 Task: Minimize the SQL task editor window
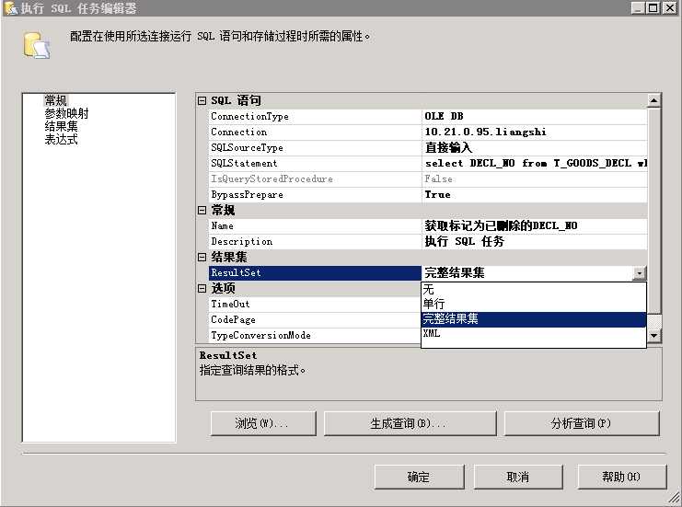click(x=638, y=8)
